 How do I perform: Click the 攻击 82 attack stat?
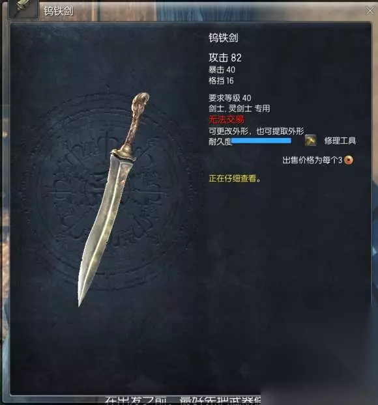point(225,57)
